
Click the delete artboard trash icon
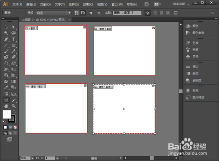tap(99, 13)
